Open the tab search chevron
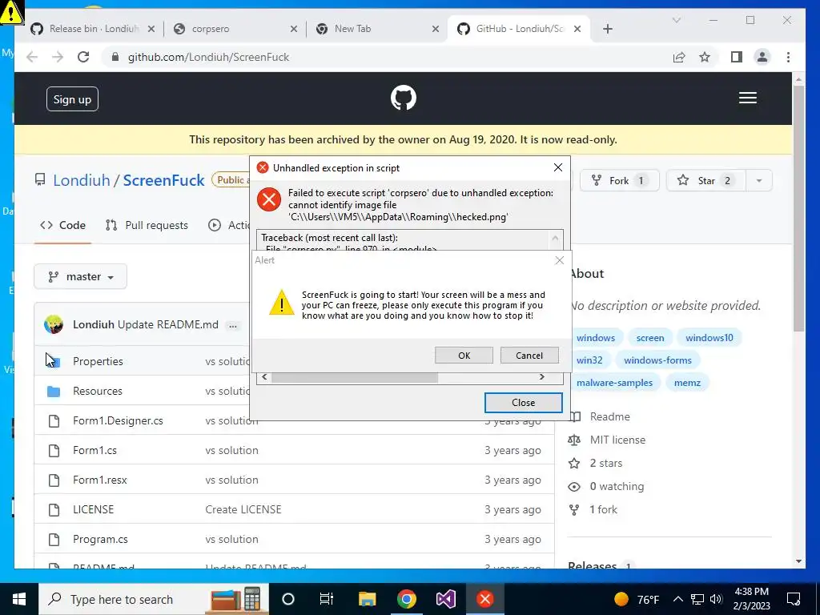This screenshot has width=820, height=615. click(x=676, y=20)
